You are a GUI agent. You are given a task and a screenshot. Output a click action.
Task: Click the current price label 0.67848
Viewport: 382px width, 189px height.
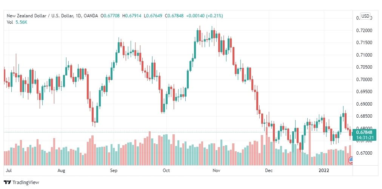(x=364, y=132)
